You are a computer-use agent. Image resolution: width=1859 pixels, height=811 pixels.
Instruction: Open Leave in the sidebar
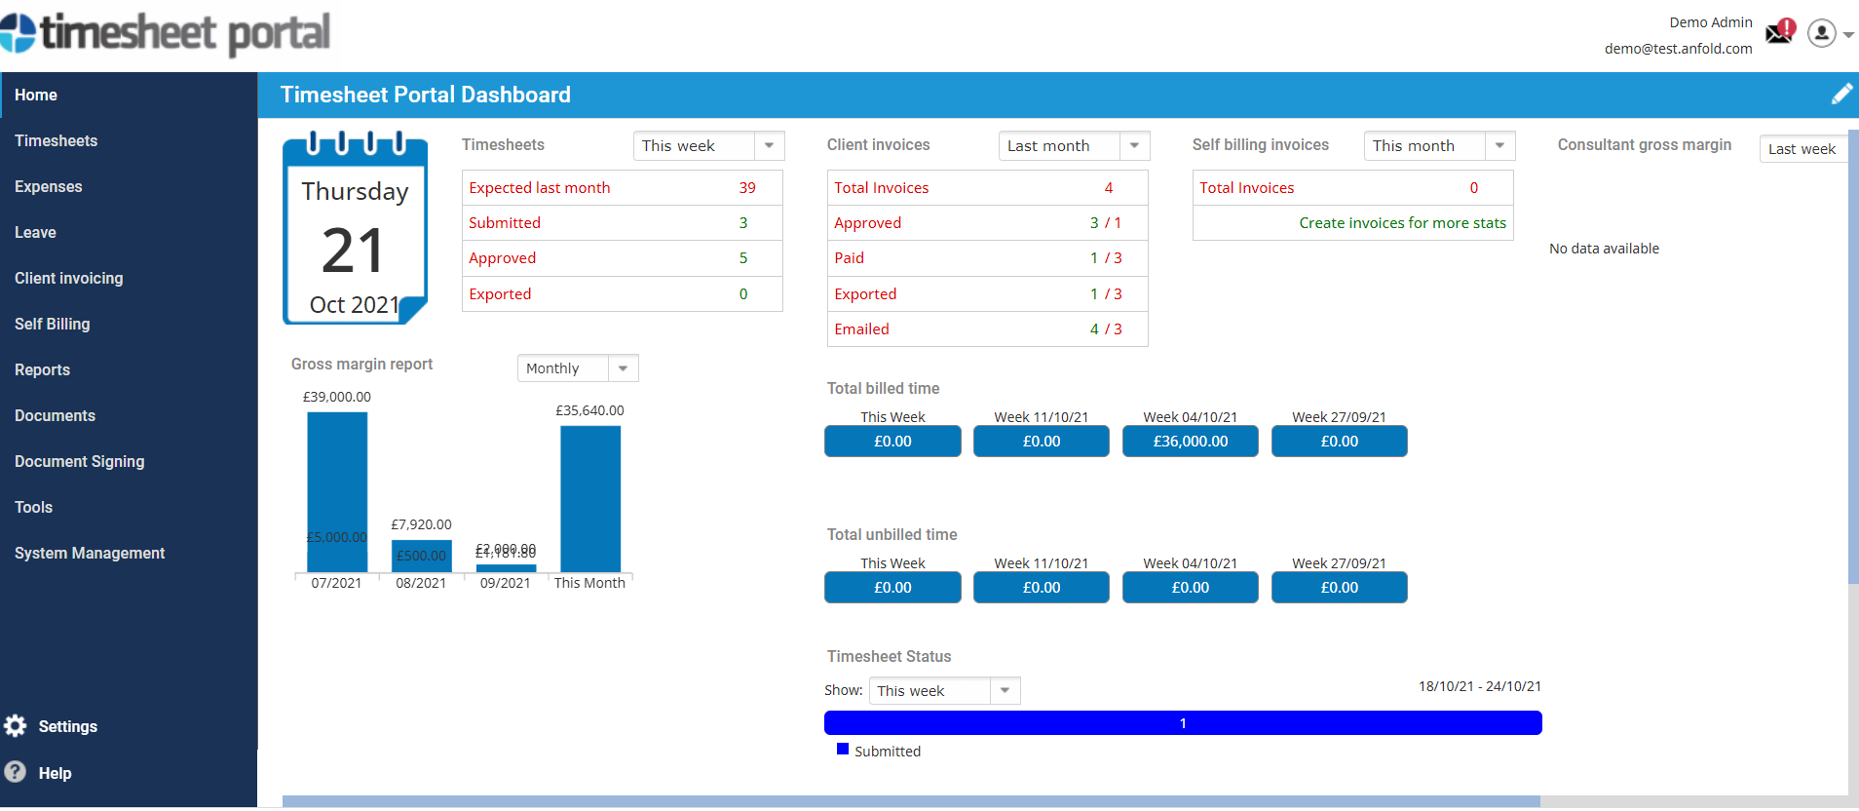pyautogui.click(x=129, y=232)
